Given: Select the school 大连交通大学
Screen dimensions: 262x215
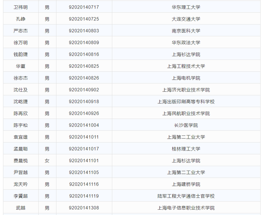Looking at the screenshot, I should point(186,19).
